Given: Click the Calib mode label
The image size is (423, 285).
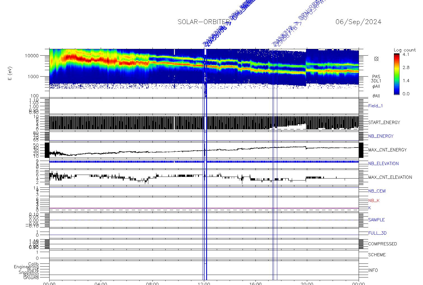Looking at the screenshot, I should coord(33,264).
